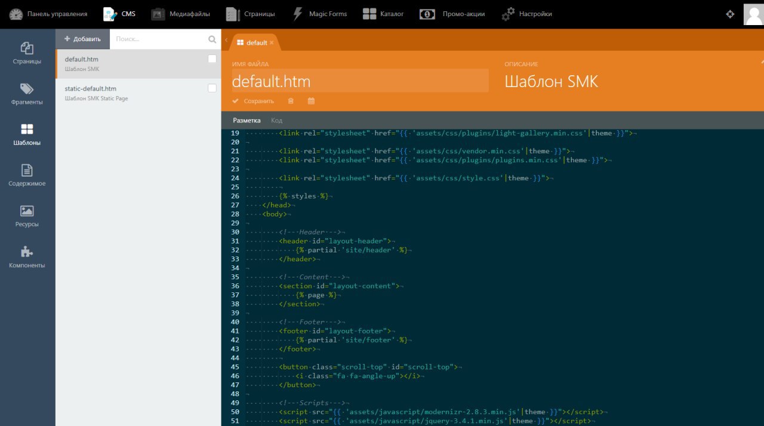Open the CMS section in top menu
The image size is (764, 426).
[119, 14]
